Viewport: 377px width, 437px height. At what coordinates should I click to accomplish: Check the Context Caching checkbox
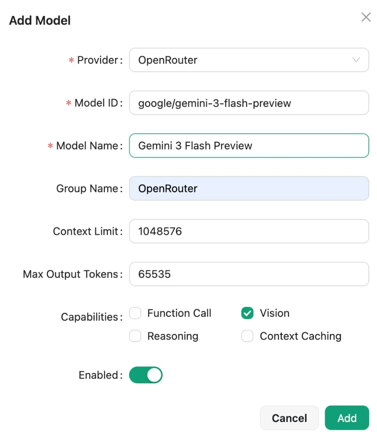[247, 336]
